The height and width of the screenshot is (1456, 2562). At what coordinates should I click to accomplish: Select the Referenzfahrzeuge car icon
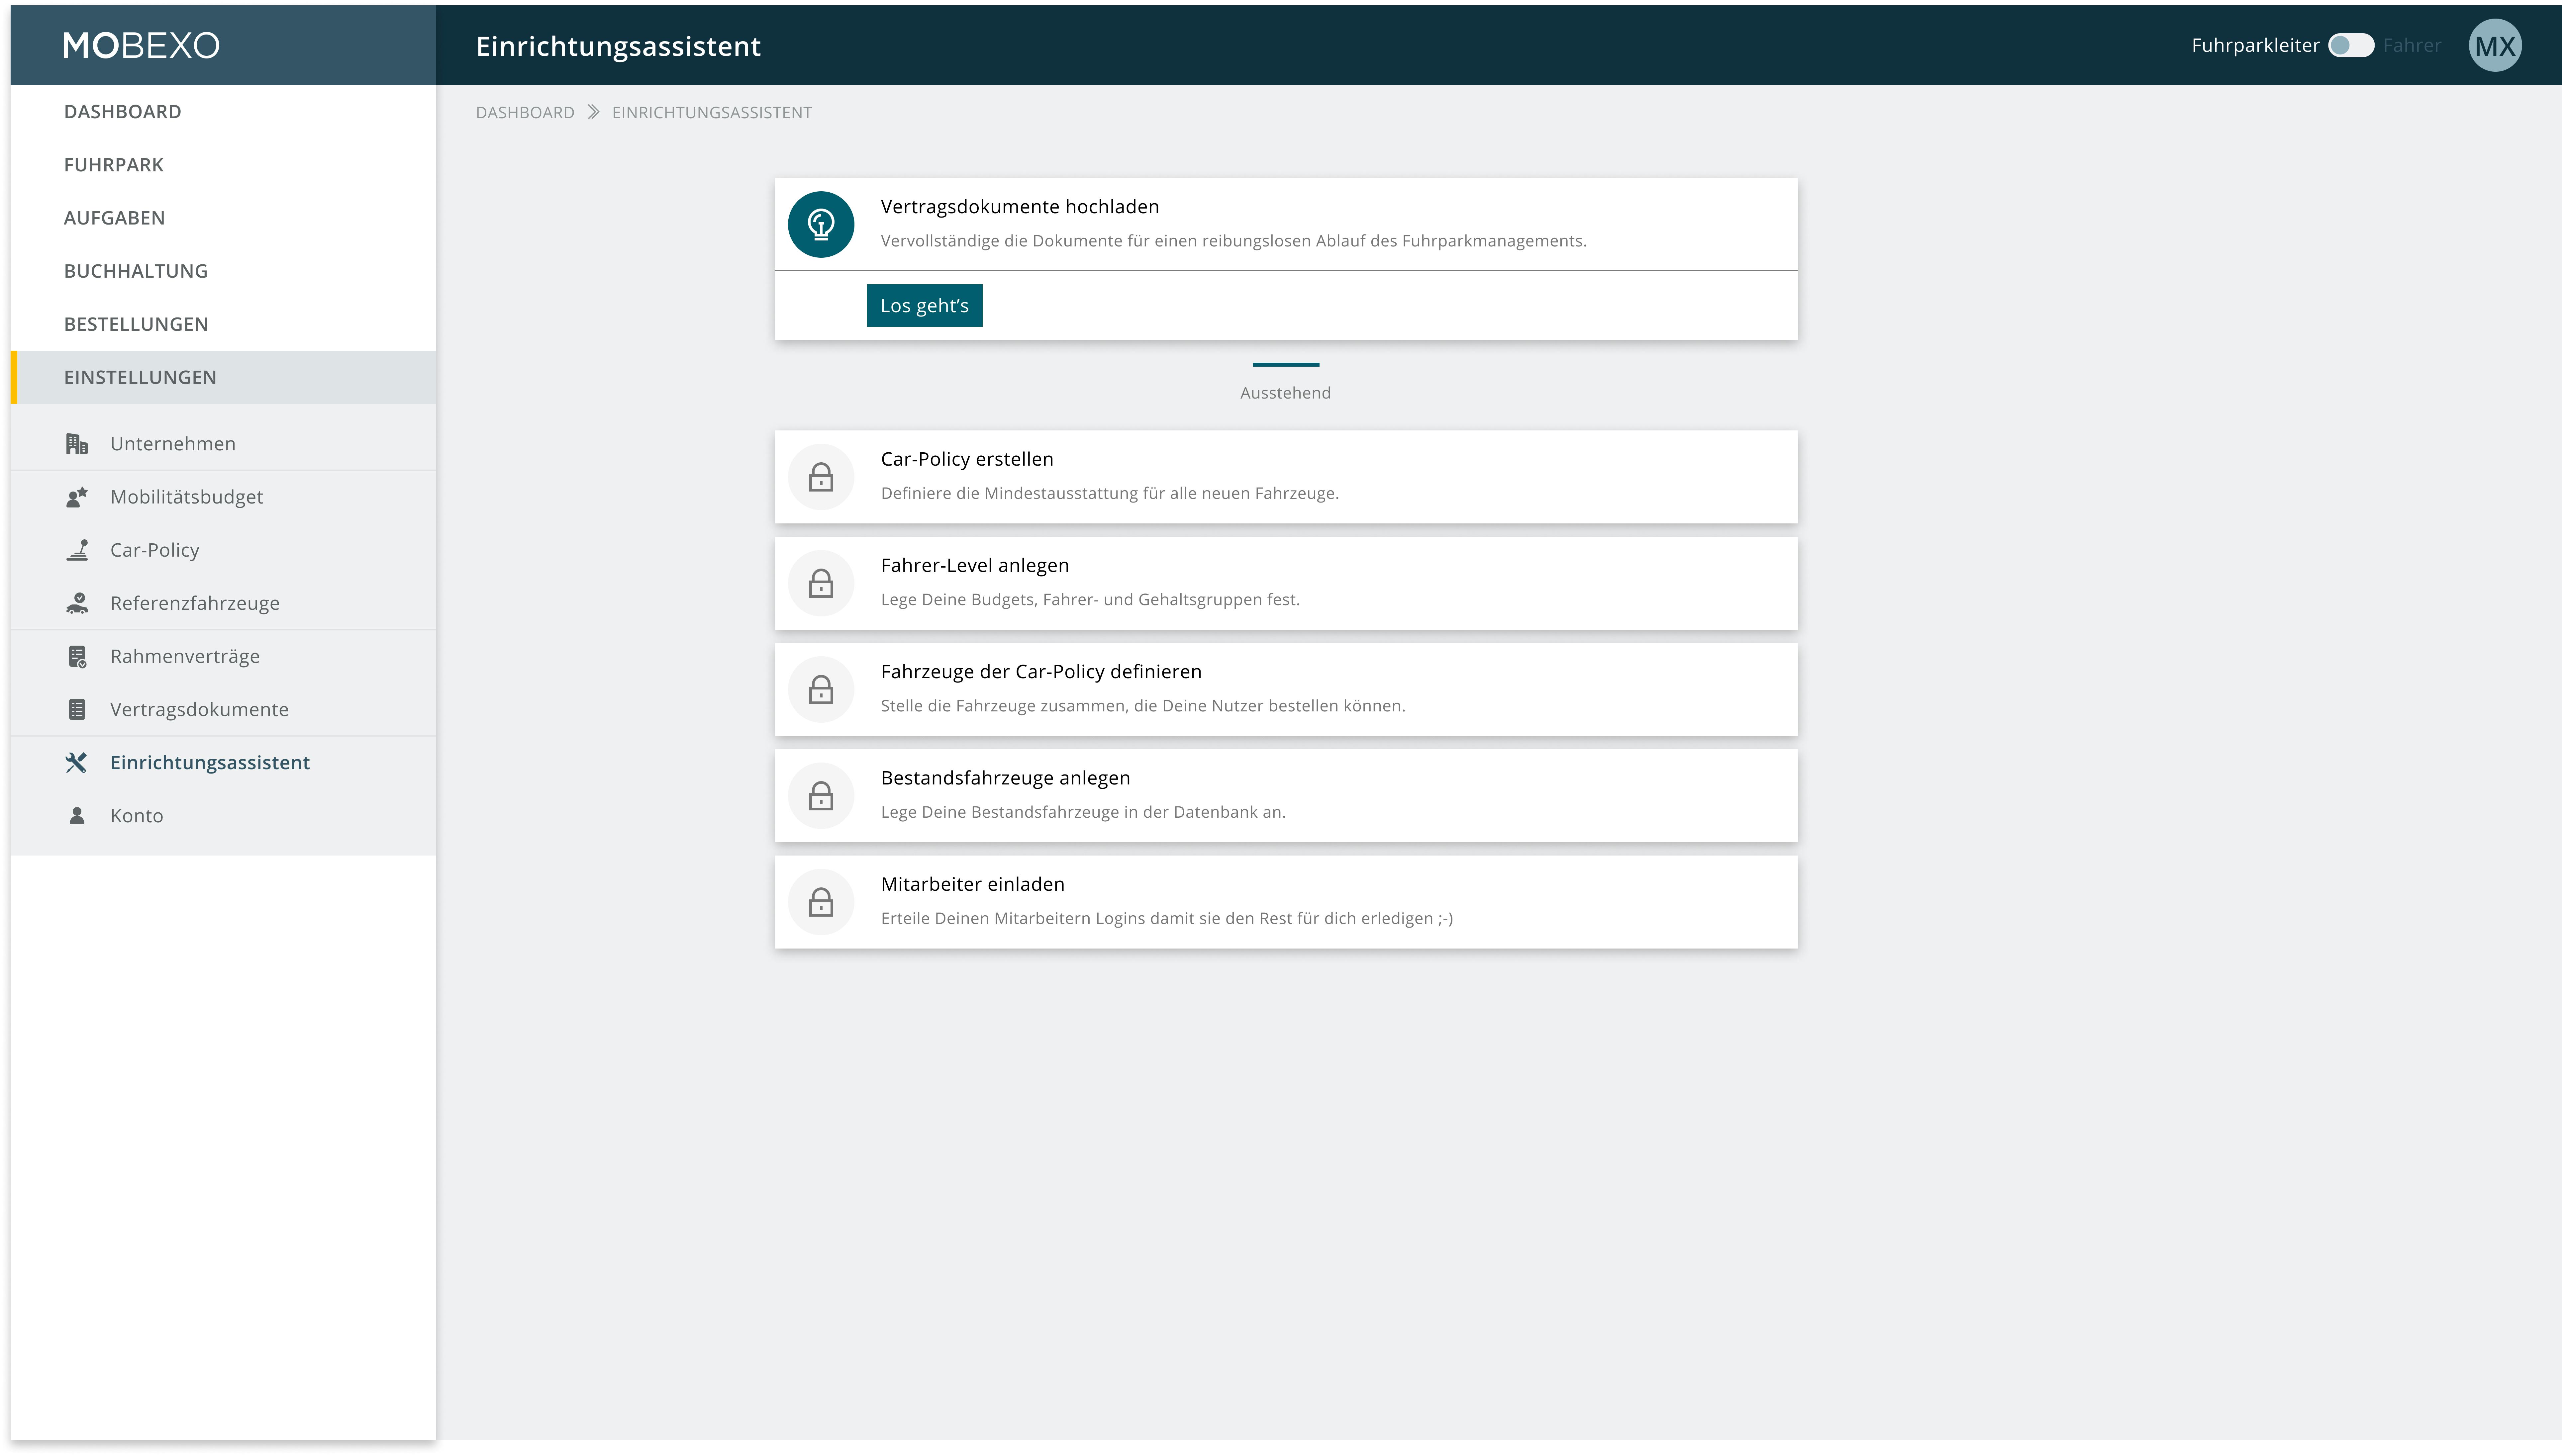click(x=76, y=602)
